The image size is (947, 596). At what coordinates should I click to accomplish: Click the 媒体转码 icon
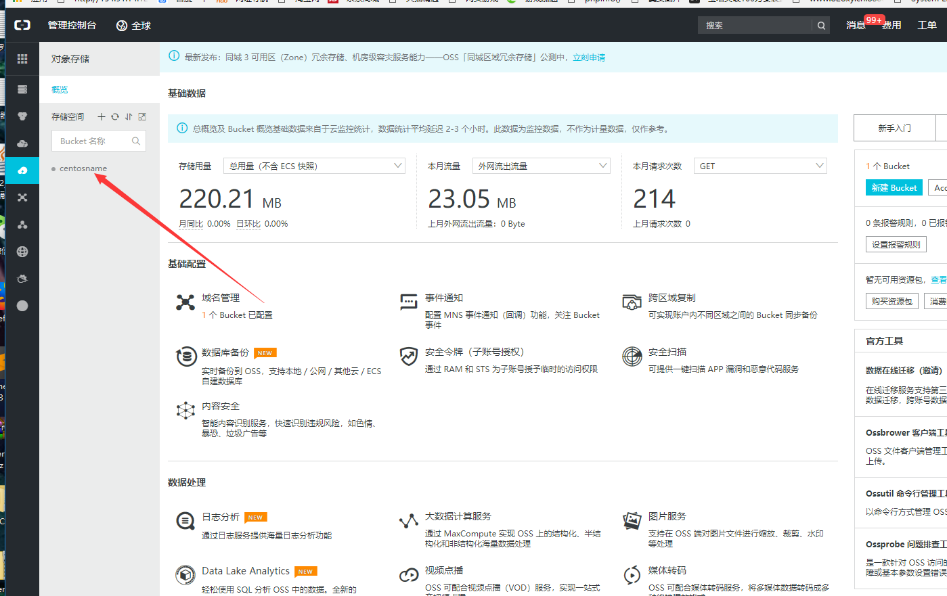pyautogui.click(x=632, y=575)
